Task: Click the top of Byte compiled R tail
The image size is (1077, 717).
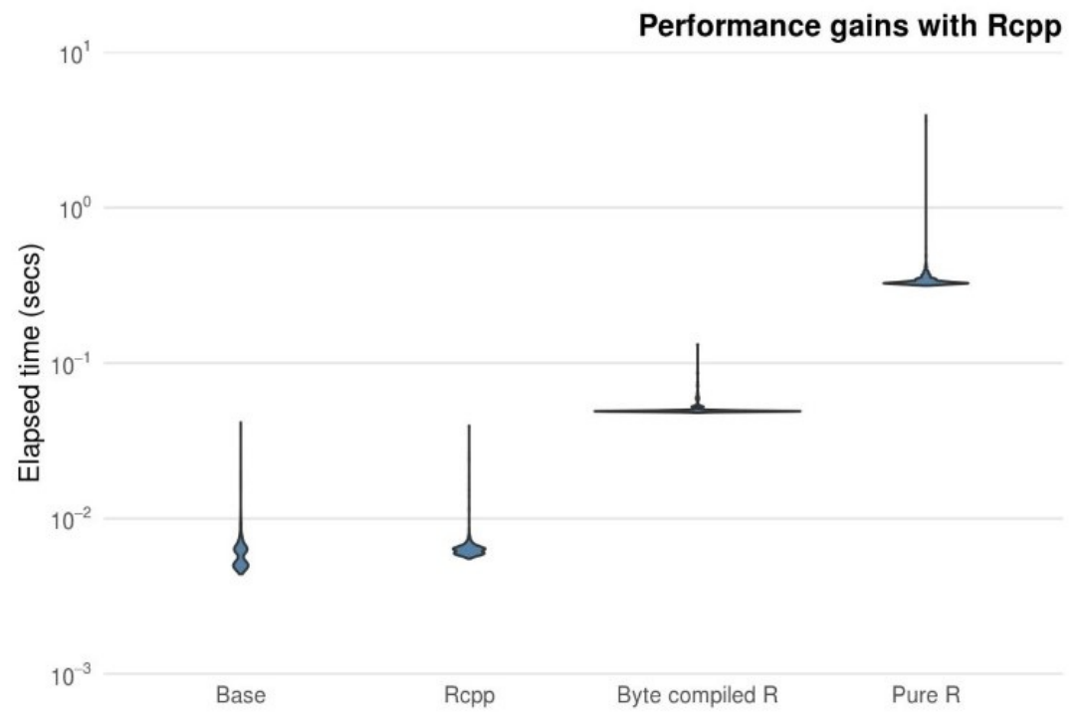Action: click(697, 347)
